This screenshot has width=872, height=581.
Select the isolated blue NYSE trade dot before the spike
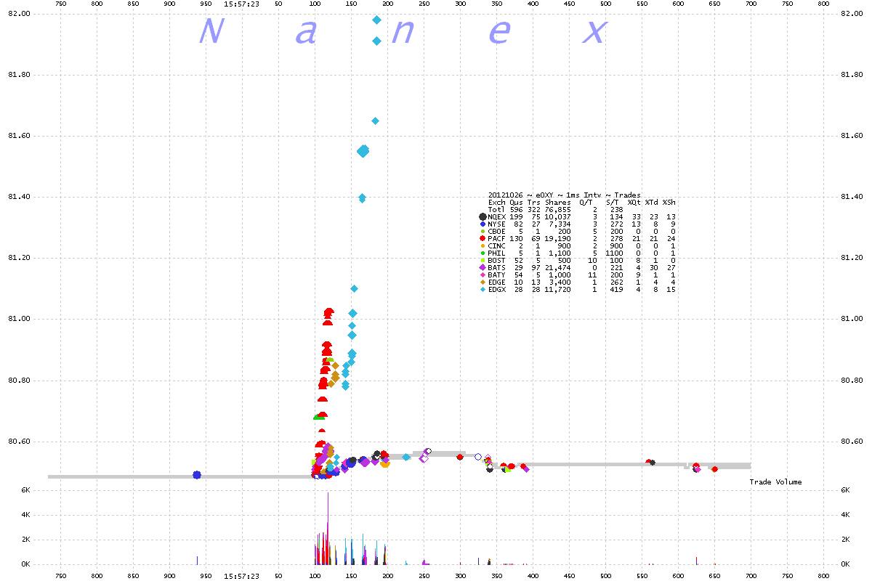point(197,474)
